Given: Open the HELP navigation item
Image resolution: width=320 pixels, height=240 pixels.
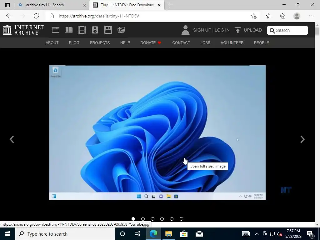Looking at the screenshot, I should [x=125, y=42].
